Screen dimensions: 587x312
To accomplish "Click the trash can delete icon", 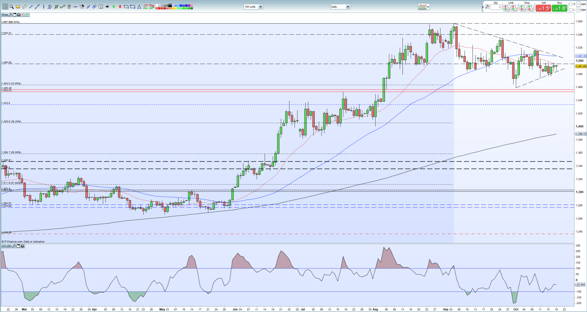I will (x=69, y=7).
